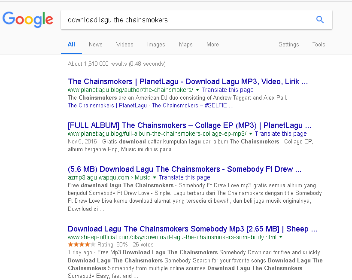352x280 pixels.
Task: Open the Images tab
Action: pyautogui.click(x=156, y=44)
